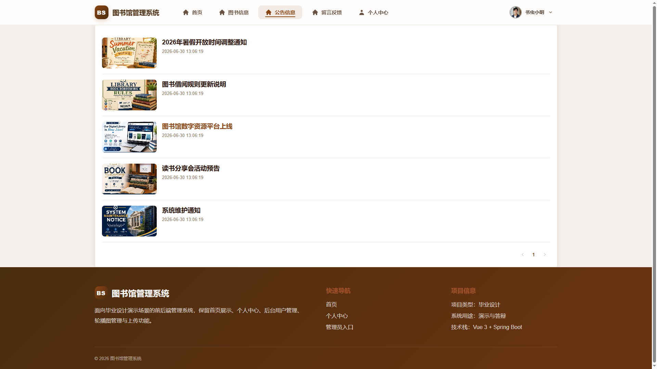Open announcement 2026年暑假开放时间调整通知
Screen dimensions: 657x369
click(204, 42)
